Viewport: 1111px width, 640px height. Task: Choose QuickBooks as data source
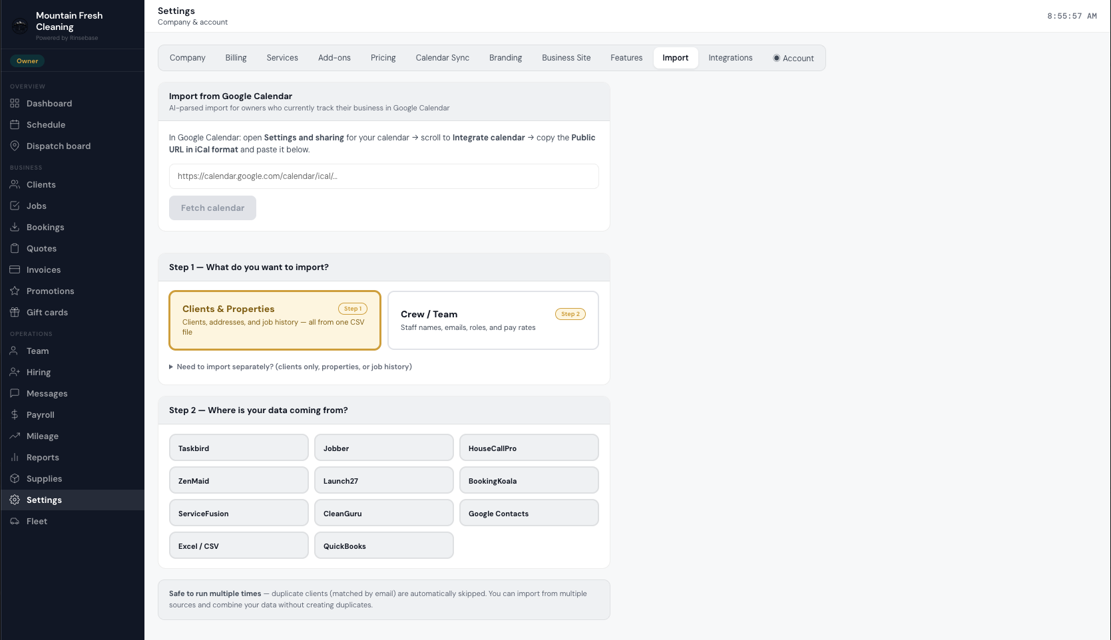pos(384,546)
